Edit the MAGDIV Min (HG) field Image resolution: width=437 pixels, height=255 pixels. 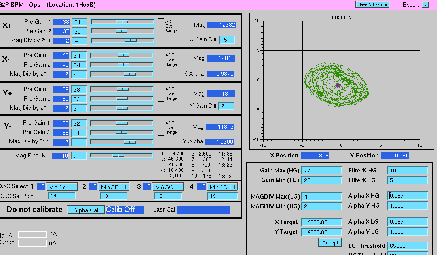point(322,206)
